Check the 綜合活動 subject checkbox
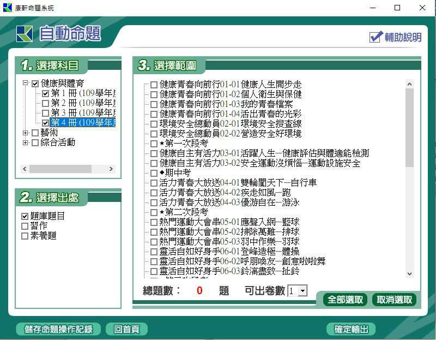 click(x=35, y=142)
